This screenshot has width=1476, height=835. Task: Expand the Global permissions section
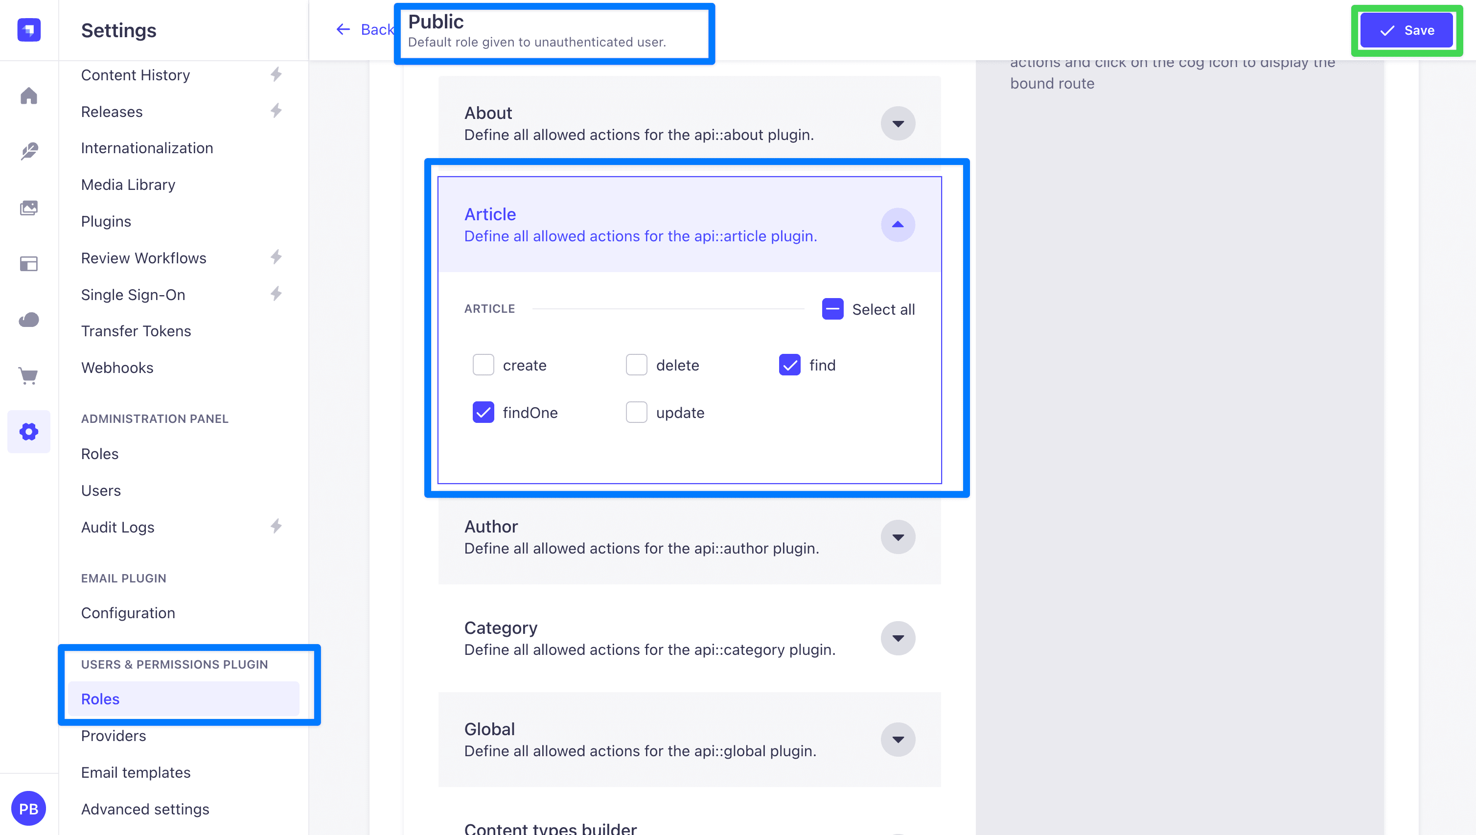coord(898,740)
